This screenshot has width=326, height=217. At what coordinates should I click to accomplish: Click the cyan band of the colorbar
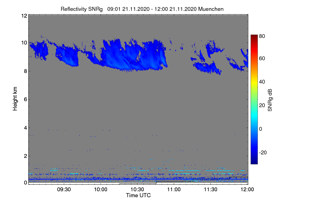click(254, 115)
